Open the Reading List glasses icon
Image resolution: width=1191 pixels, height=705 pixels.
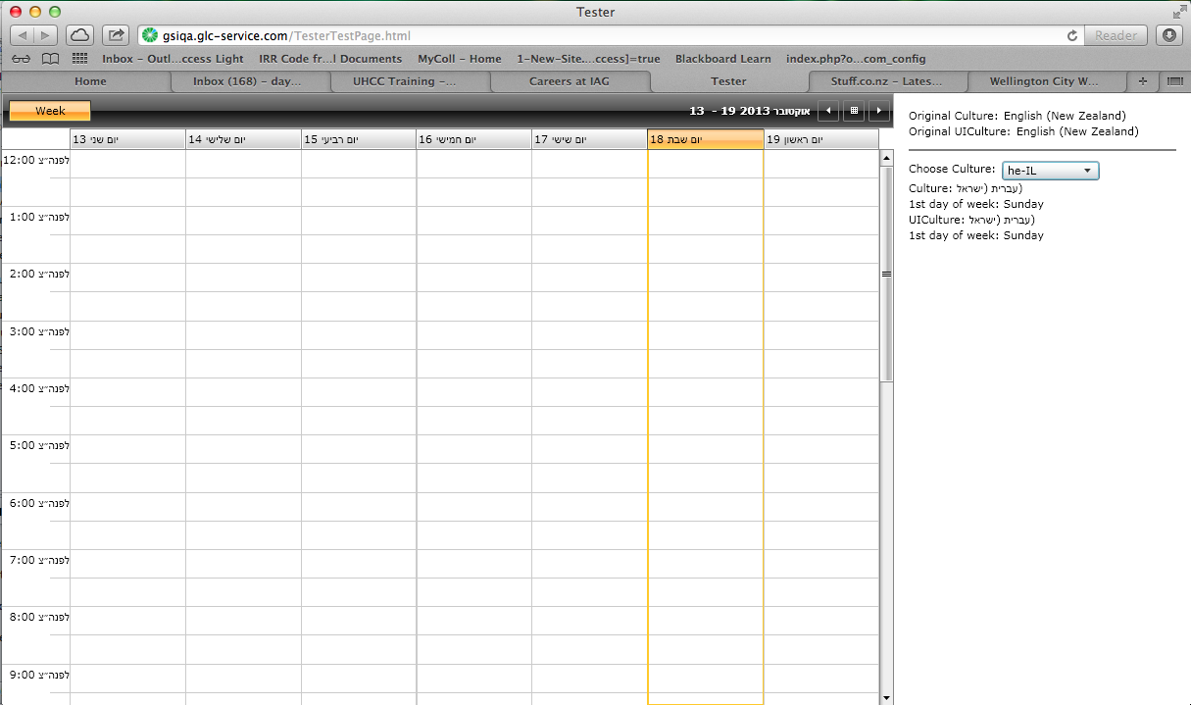[22, 59]
